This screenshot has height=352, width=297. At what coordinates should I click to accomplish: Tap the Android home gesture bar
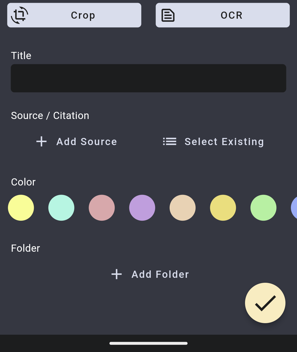tap(148, 343)
